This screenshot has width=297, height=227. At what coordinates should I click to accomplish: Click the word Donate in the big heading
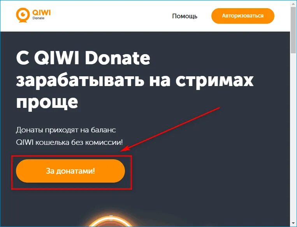118,58
